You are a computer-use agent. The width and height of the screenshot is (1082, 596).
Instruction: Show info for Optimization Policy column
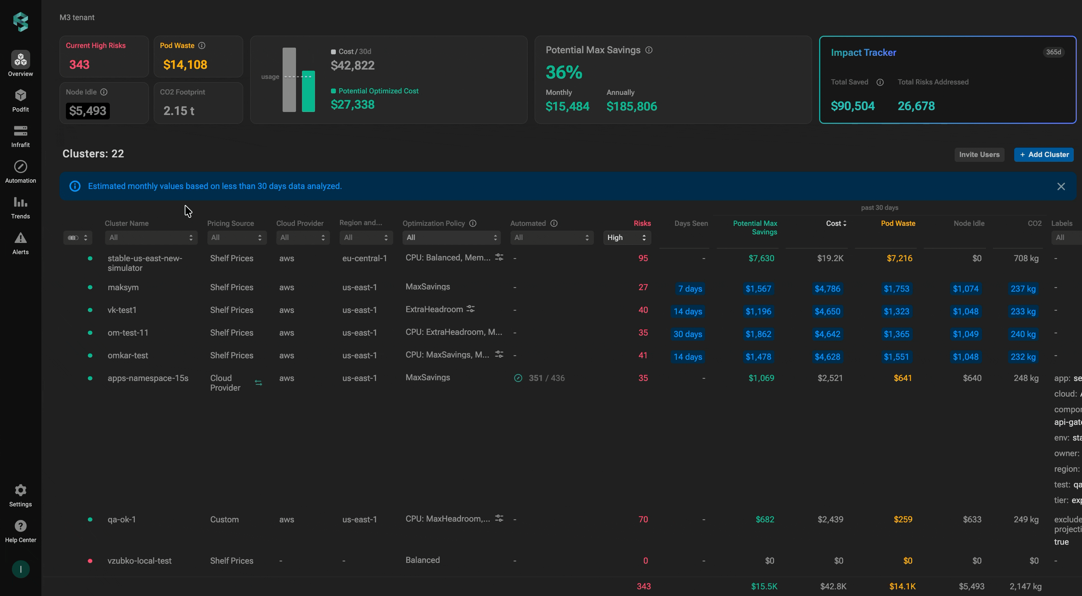[473, 223]
